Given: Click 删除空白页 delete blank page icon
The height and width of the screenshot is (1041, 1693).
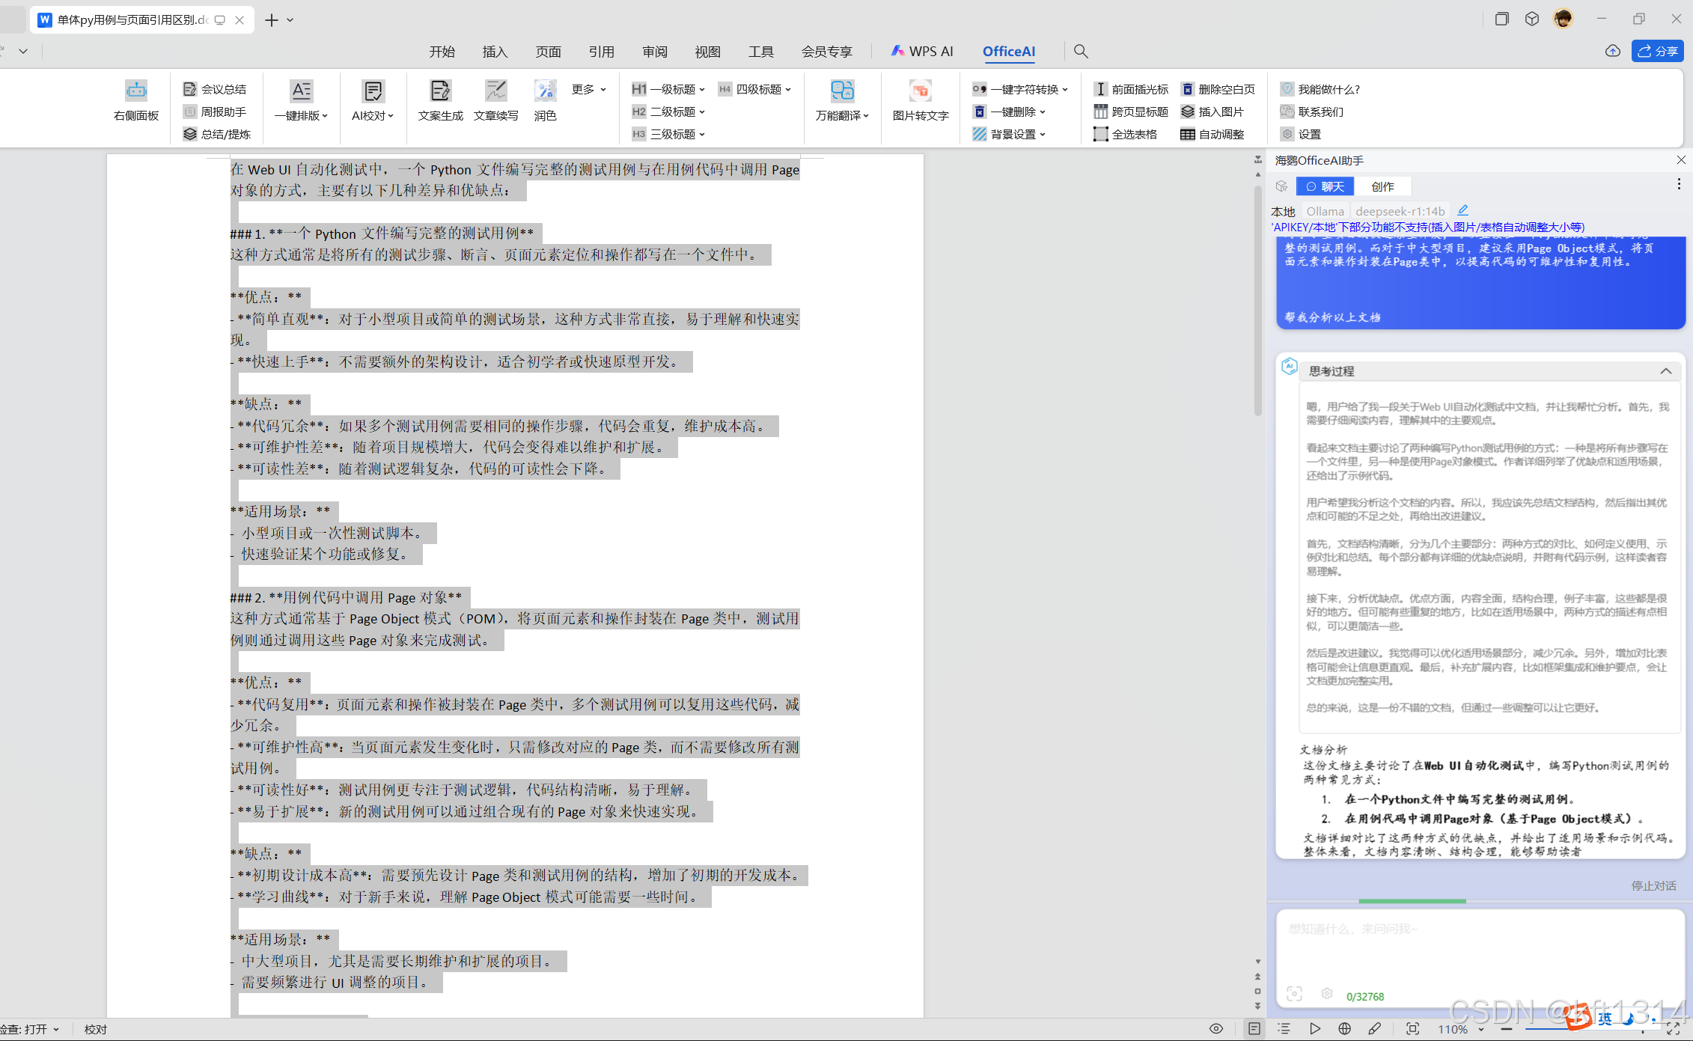Looking at the screenshot, I should (x=1188, y=89).
